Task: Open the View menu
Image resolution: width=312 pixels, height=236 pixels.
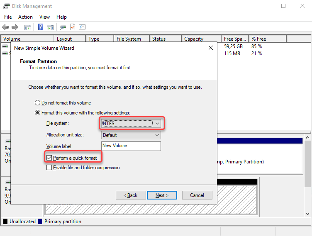Action: tap(44, 17)
